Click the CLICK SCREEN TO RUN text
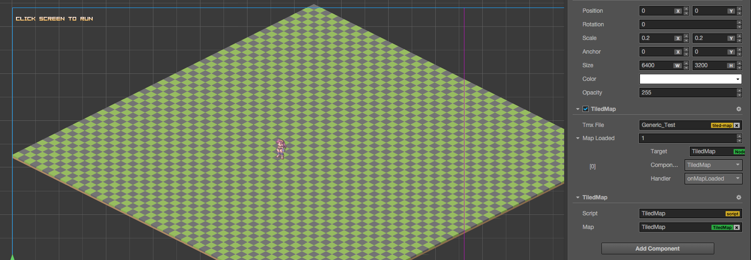 54,19
